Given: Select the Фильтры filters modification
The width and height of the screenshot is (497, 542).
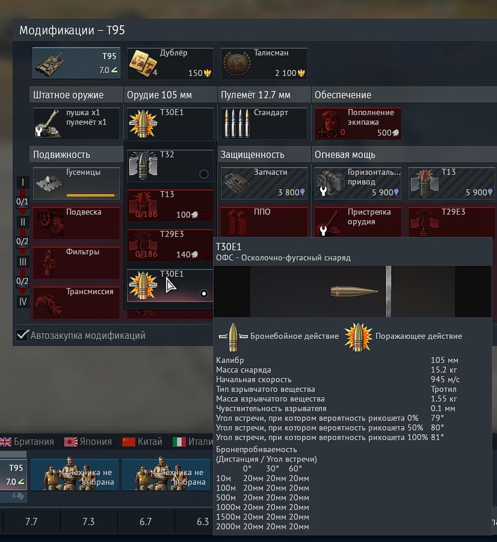Looking at the screenshot, I should point(76,263).
